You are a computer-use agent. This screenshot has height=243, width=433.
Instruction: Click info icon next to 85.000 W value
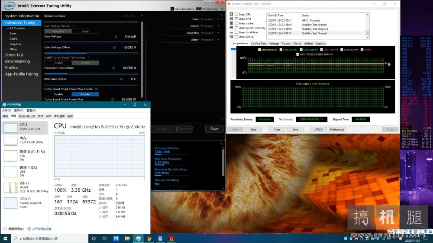click(113, 99)
